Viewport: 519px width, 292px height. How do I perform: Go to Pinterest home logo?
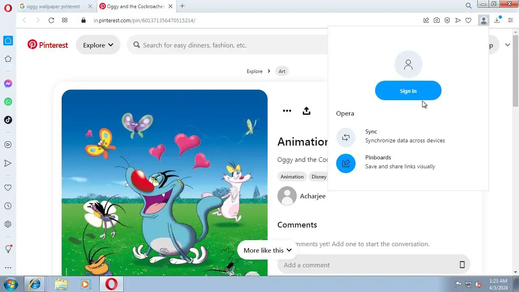(x=48, y=45)
